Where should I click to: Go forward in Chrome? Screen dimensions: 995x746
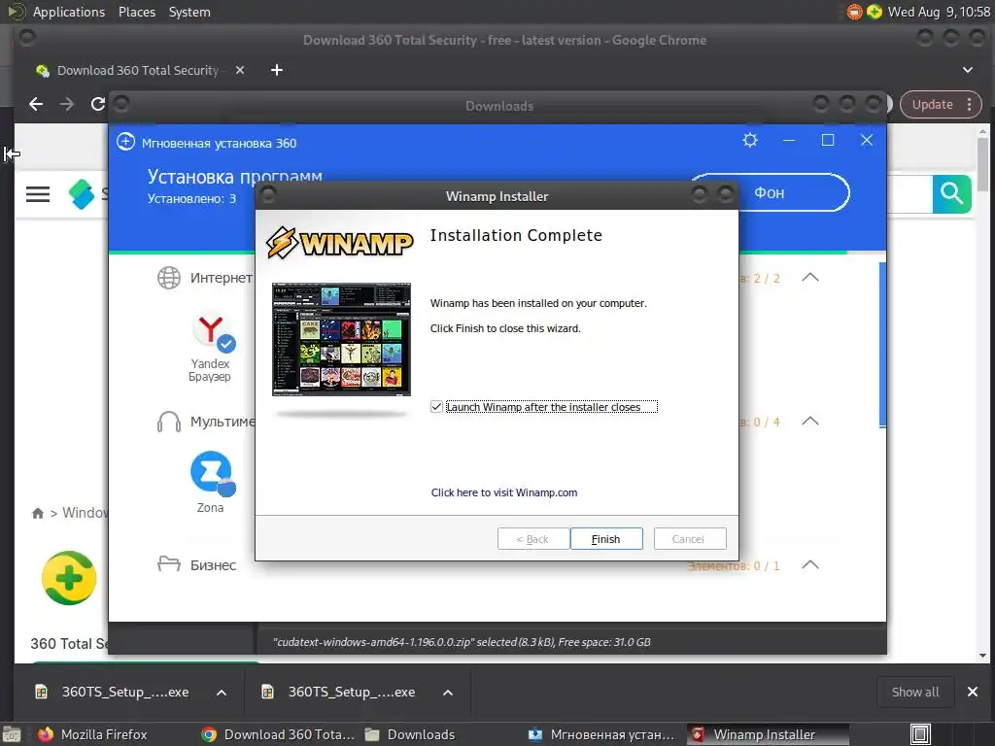(67, 104)
